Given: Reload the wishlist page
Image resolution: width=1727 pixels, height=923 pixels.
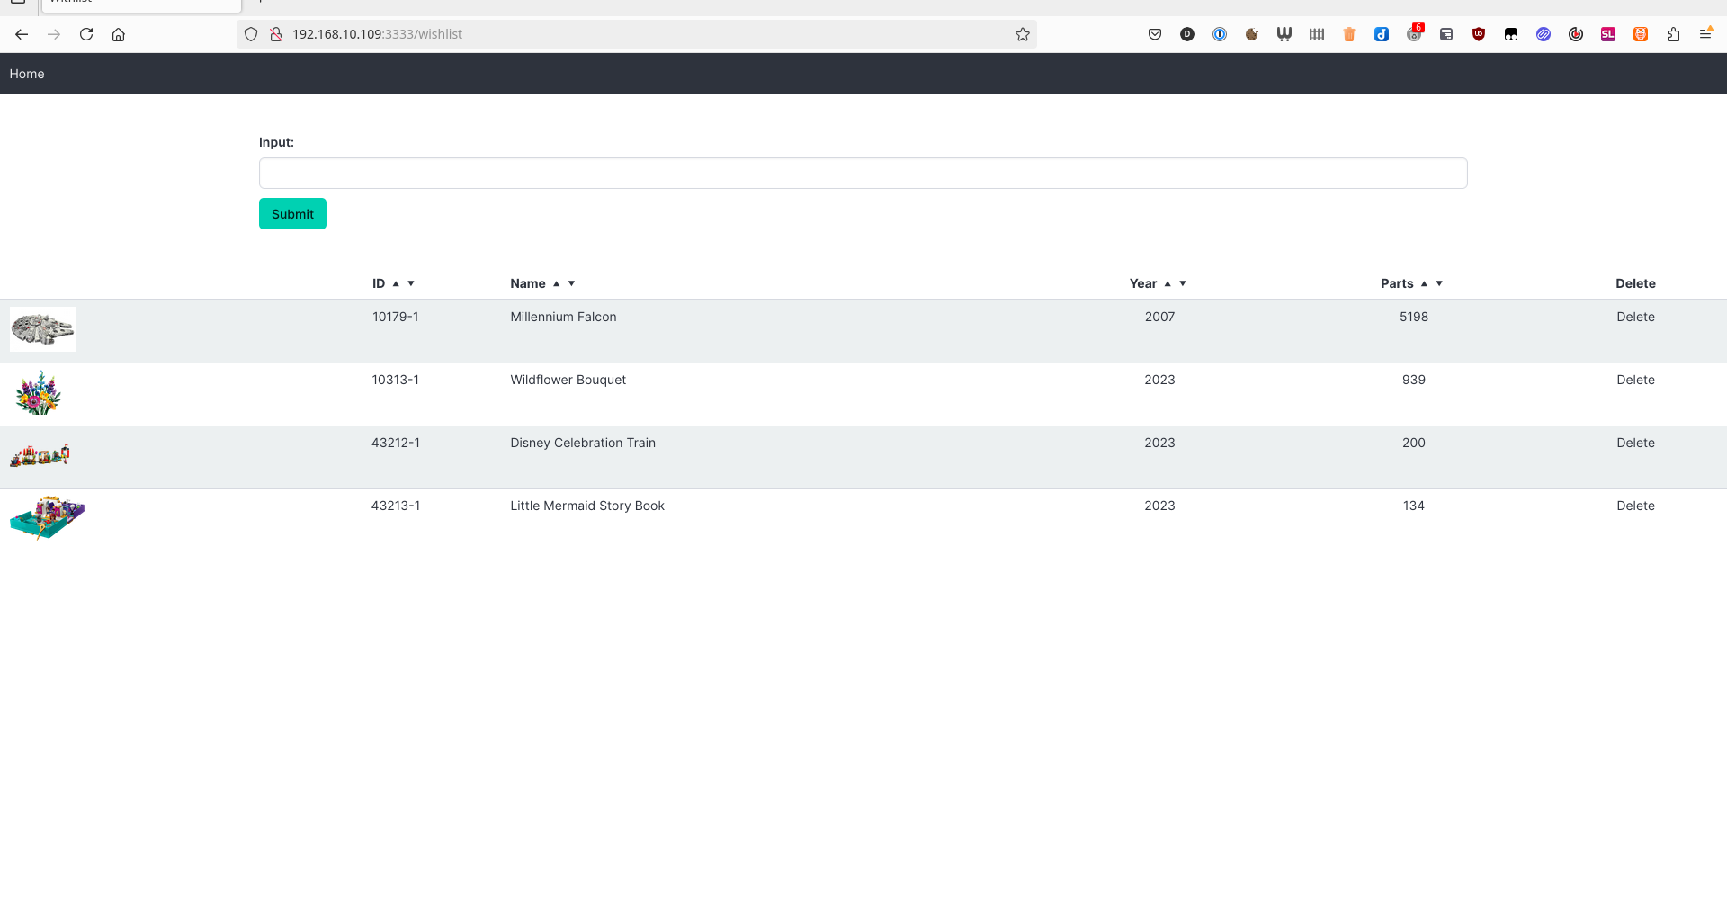Looking at the screenshot, I should point(86,34).
